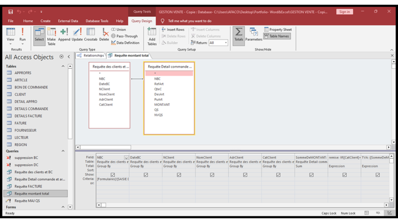
Task: Switch to the Relationships document tab
Action: [91, 55]
